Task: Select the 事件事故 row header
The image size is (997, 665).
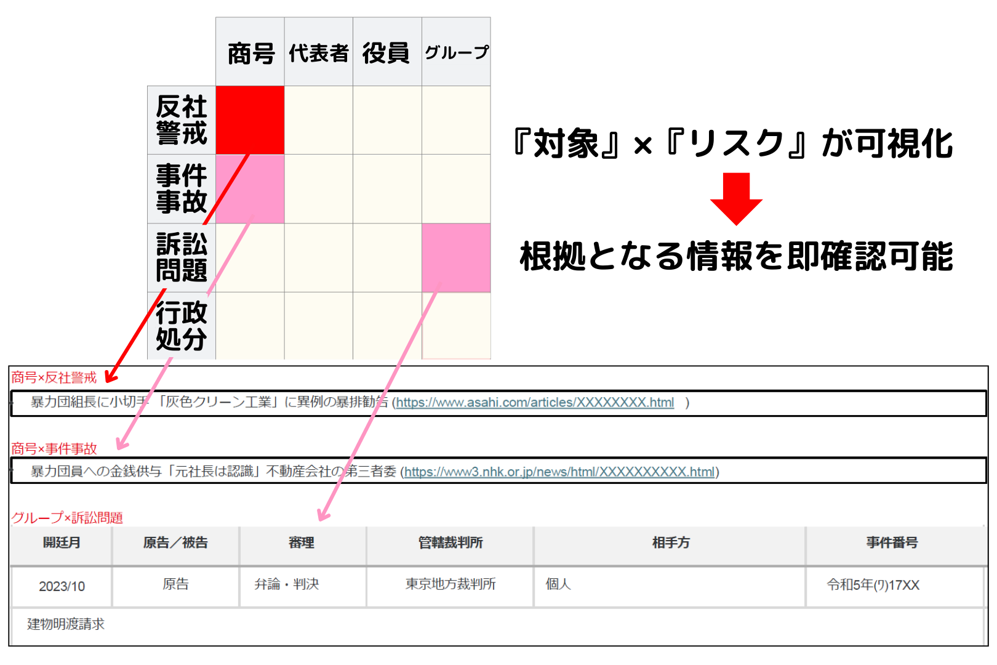Action: (182, 188)
